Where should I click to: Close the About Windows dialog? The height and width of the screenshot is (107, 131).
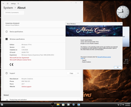pos(121,24)
